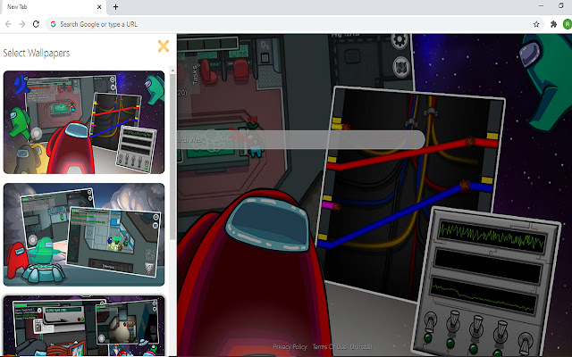Screen dimensions: 572x357
Task: Select the New Tab browser tab
Action: [x=53, y=7]
